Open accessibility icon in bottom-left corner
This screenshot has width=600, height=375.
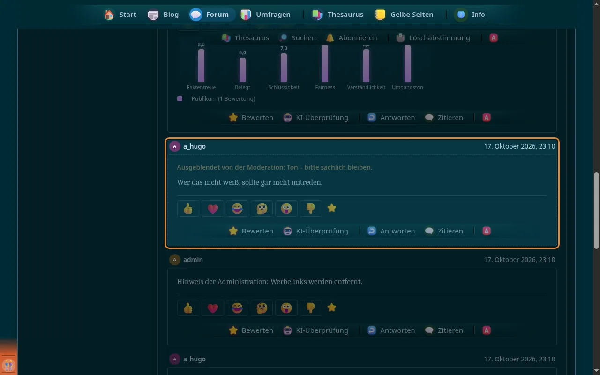8,365
